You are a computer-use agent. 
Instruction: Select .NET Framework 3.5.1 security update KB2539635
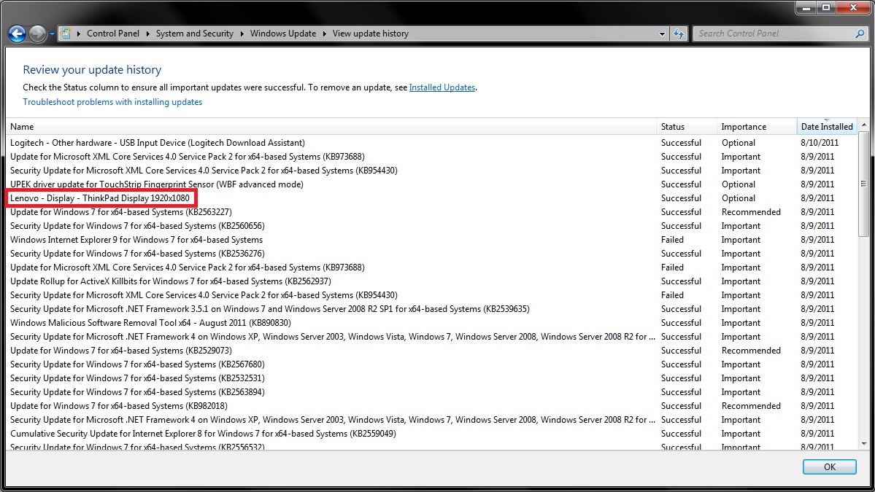click(x=432, y=309)
